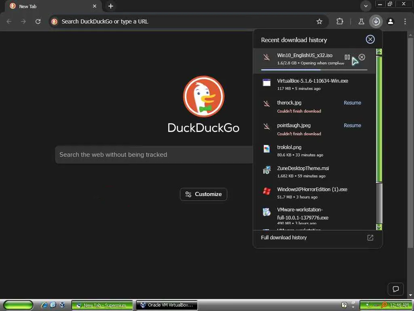Image resolution: width=414 pixels, height=311 pixels.
Task: Click the VMware workstation file icon
Action: (267, 212)
